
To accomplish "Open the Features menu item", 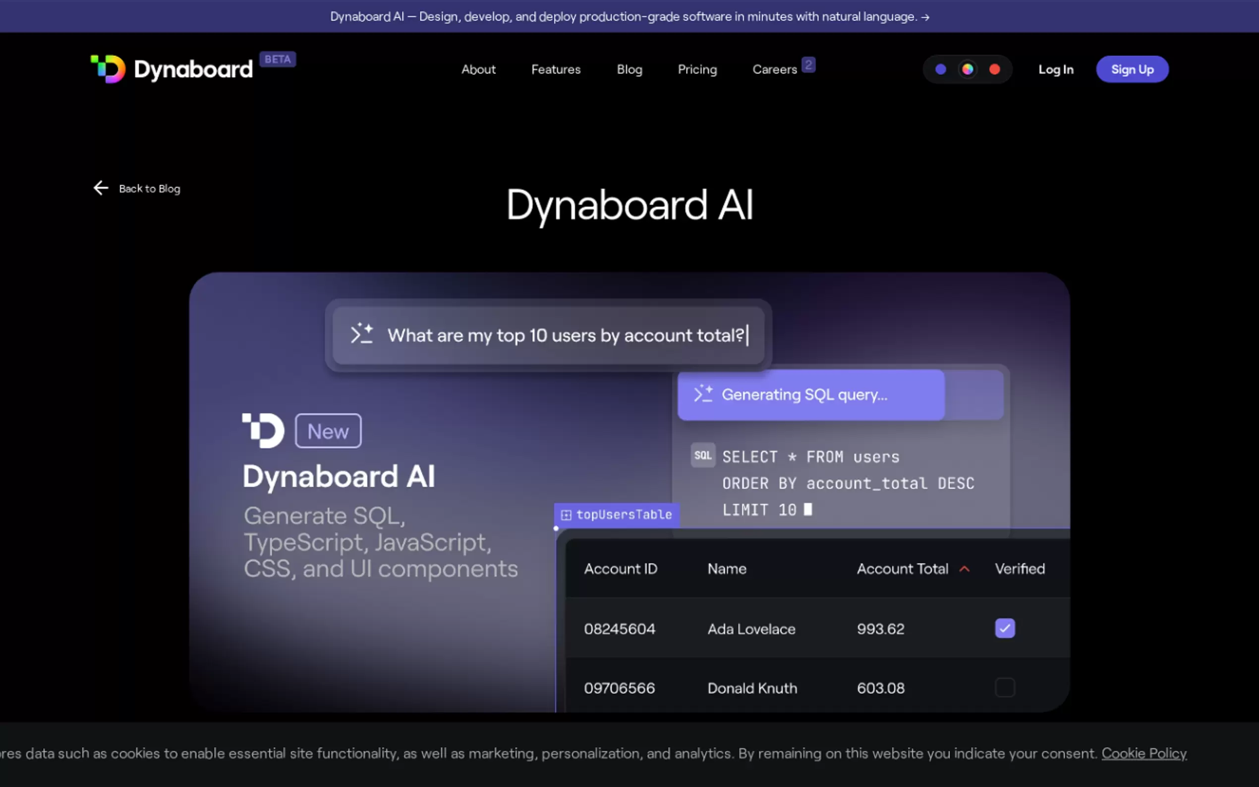I will [x=555, y=69].
